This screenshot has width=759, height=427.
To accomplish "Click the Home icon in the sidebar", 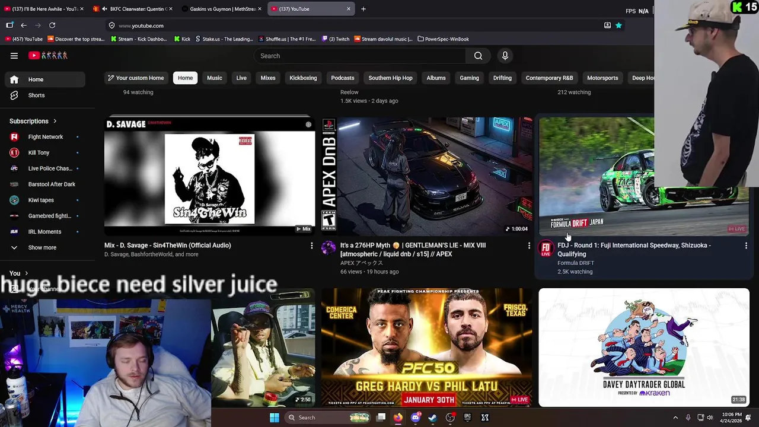I will click(x=14, y=79).
